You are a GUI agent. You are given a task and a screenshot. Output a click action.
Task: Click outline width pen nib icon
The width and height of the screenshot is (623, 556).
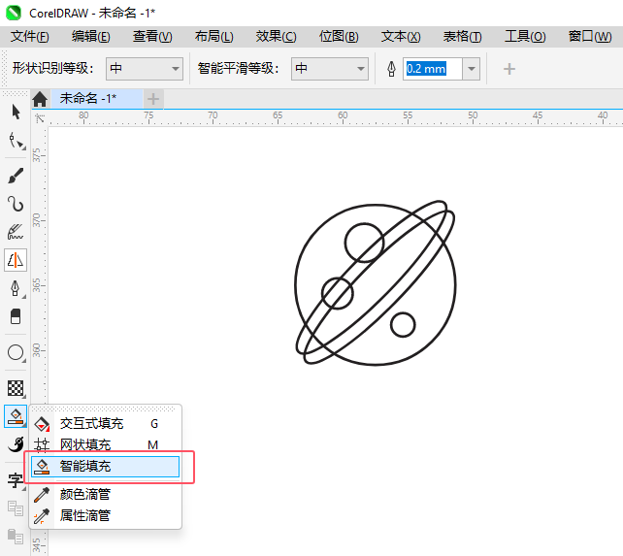click(391, 69)
